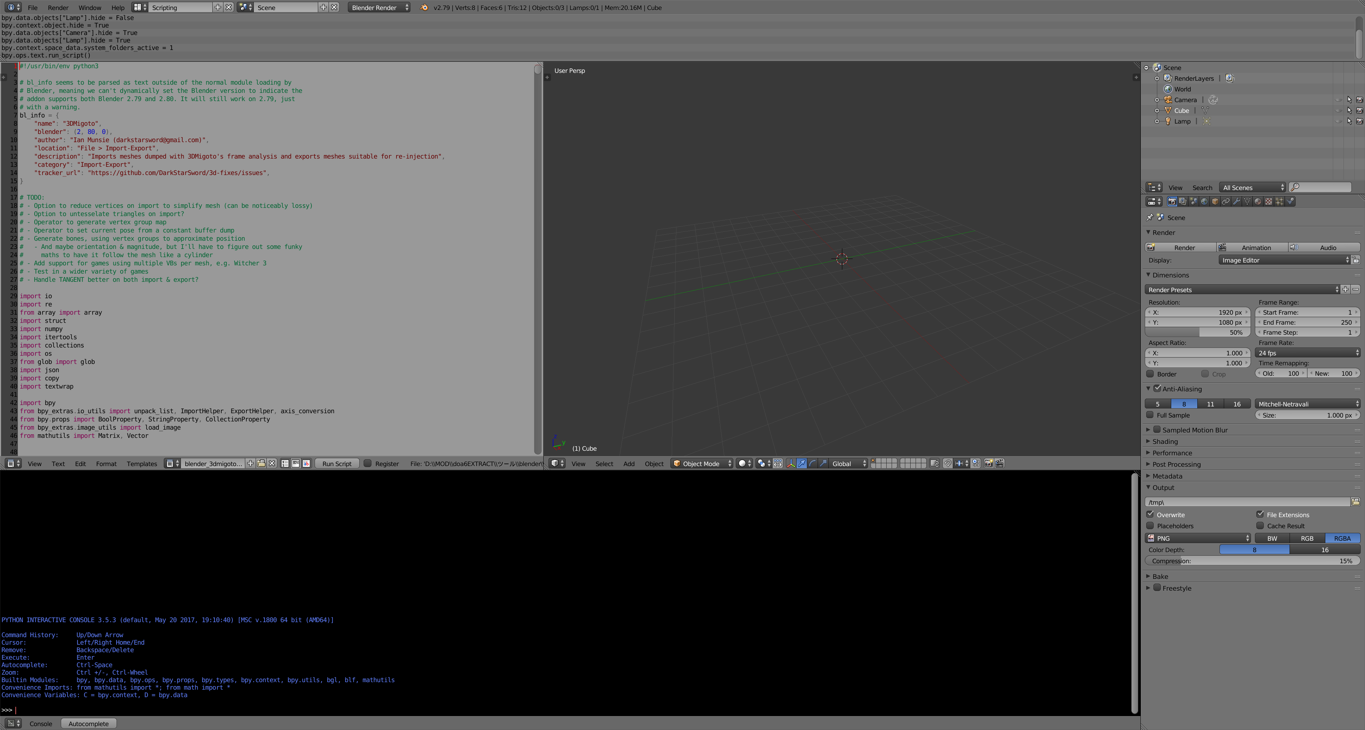This screenshot has height=730, width=1365.
Task: Enable the rotate manipulator arc icon
Action: 812,463
